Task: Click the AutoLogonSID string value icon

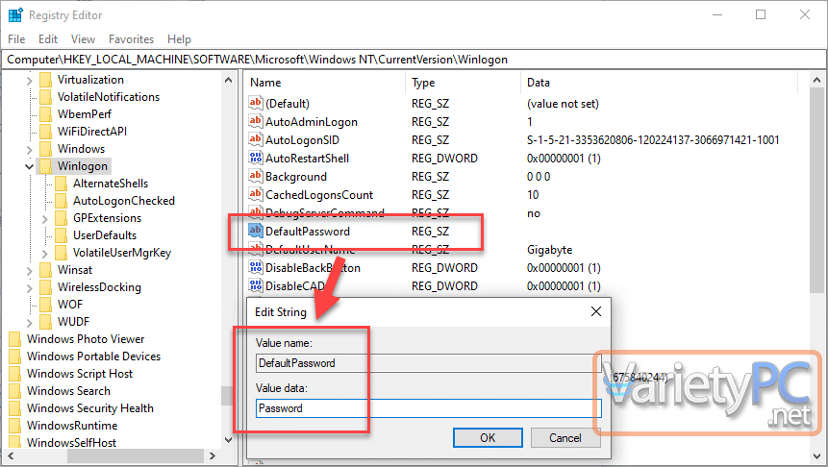Action: [x=256, y=140]
